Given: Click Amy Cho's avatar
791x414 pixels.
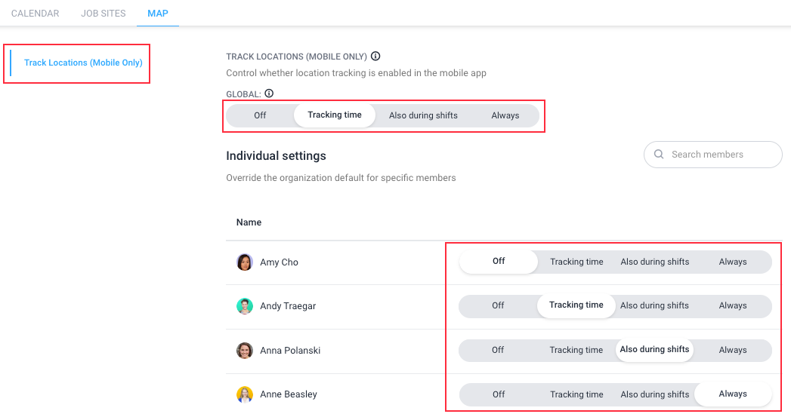Looking at the screenshot, I should pyautogui.click(x=245, y=262).
